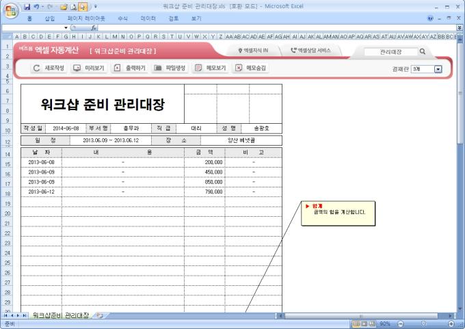Select the row 15 header
This screenshot has height=329, width=465.
tap(8, 164)
